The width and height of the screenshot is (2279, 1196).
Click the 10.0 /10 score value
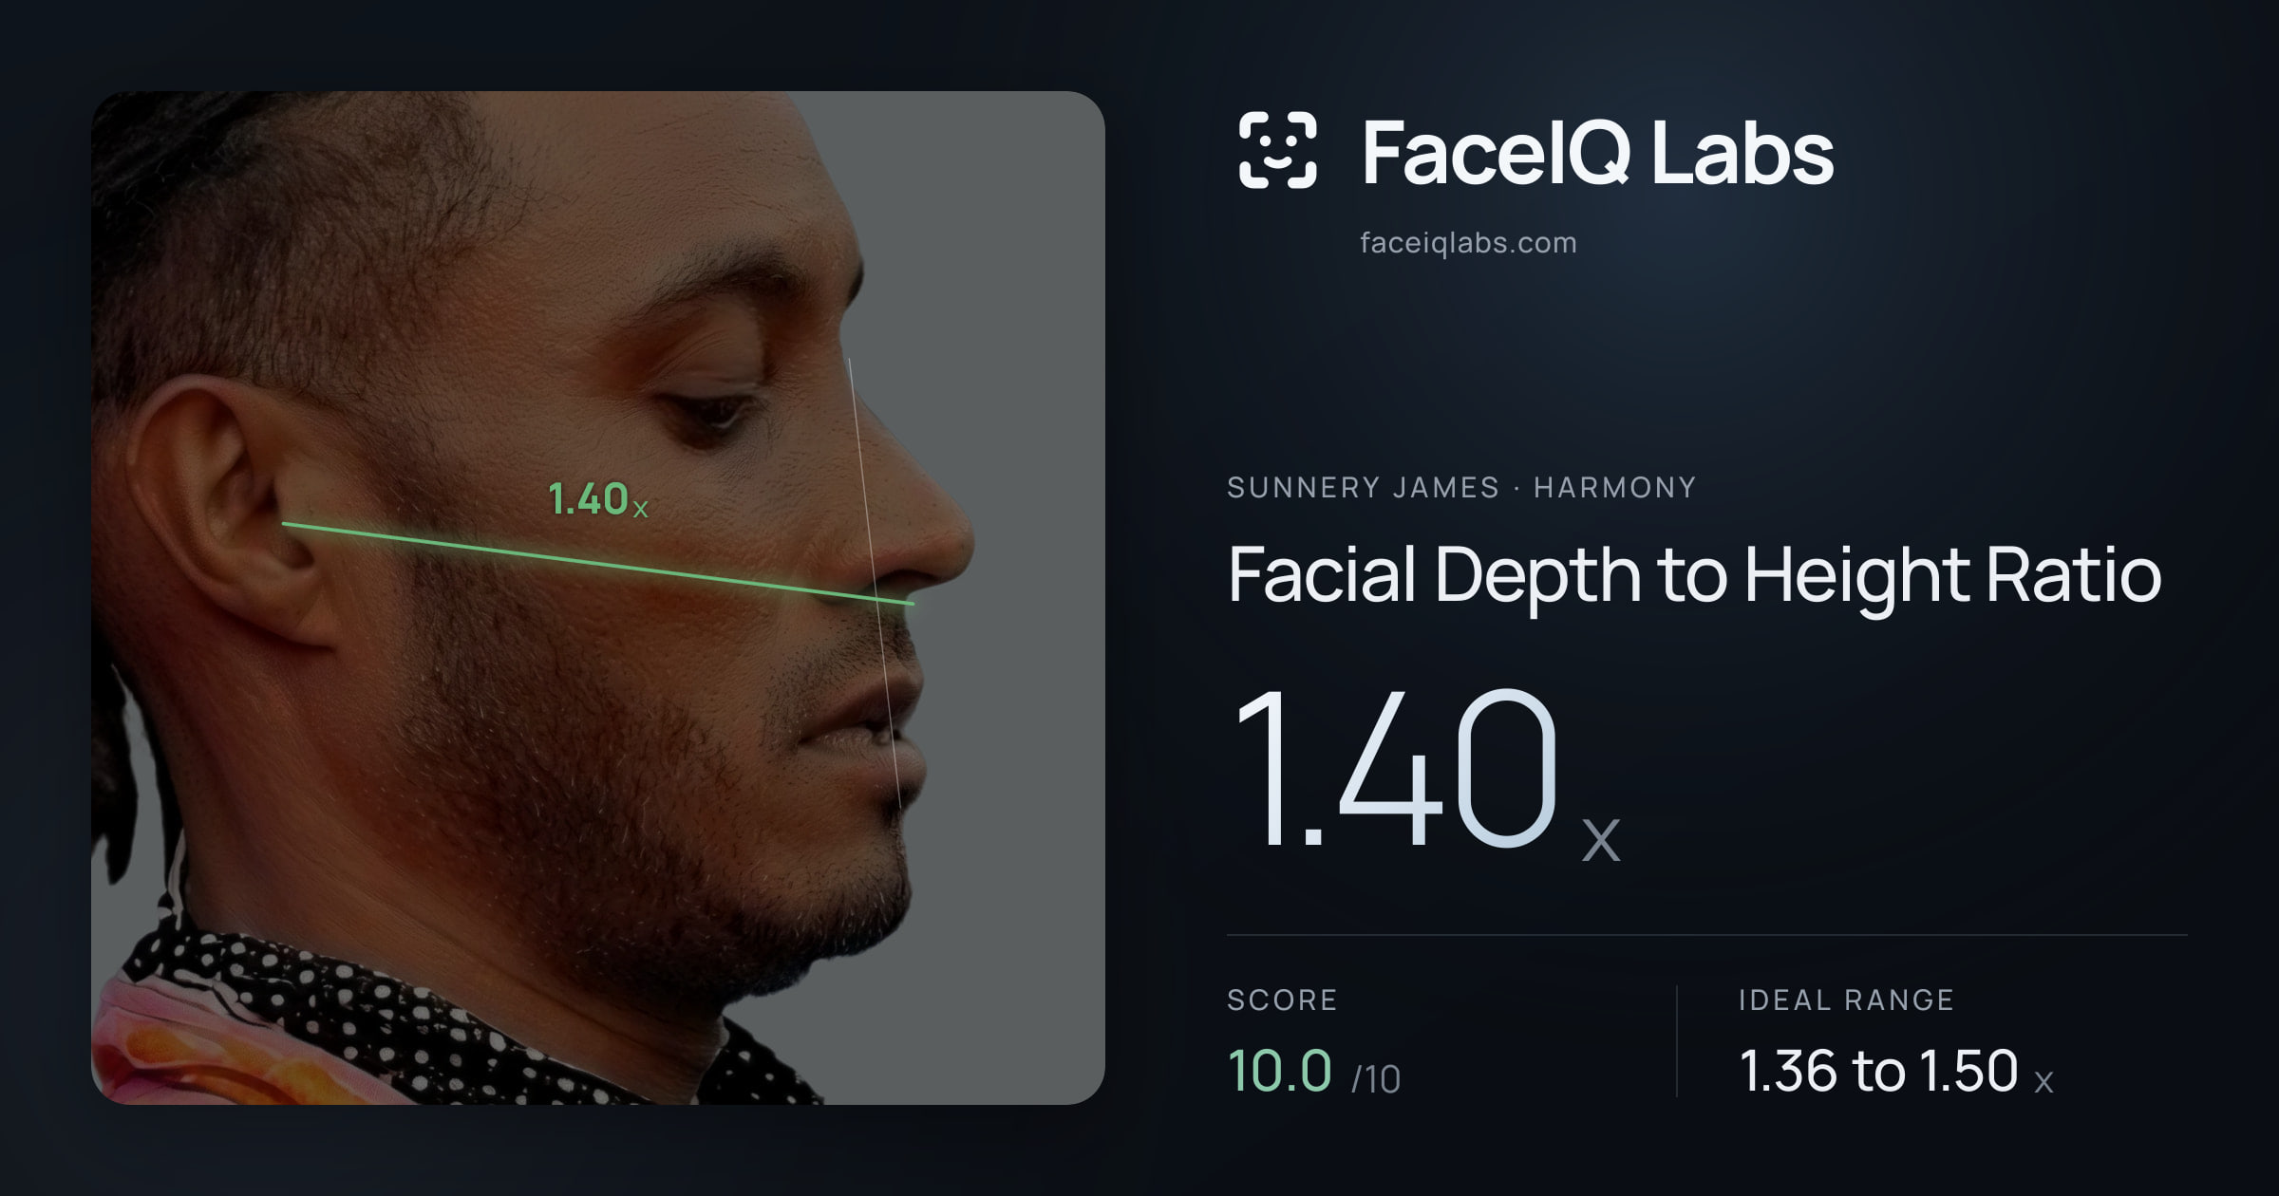[x=1313, y=1071]
